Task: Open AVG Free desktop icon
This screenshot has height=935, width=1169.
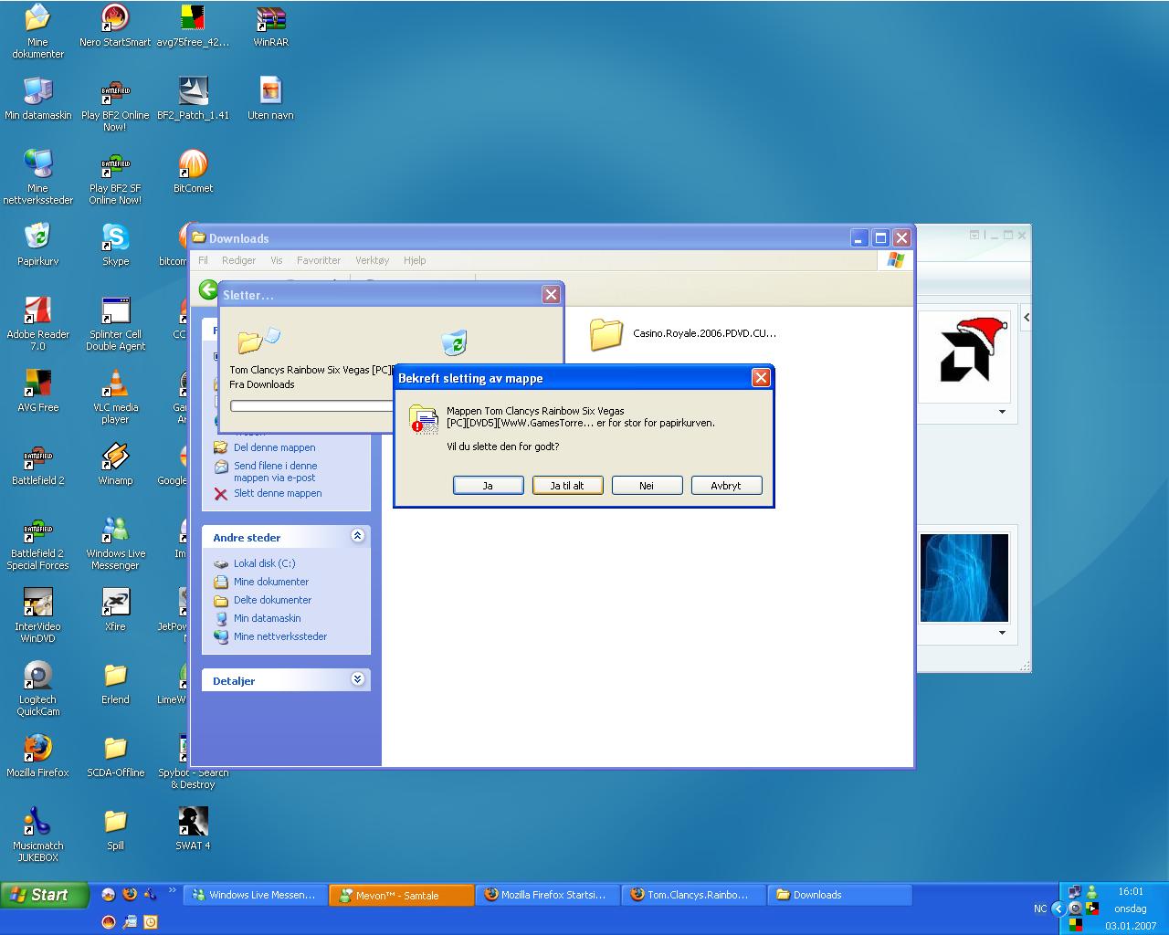Action: click(37, 391)
